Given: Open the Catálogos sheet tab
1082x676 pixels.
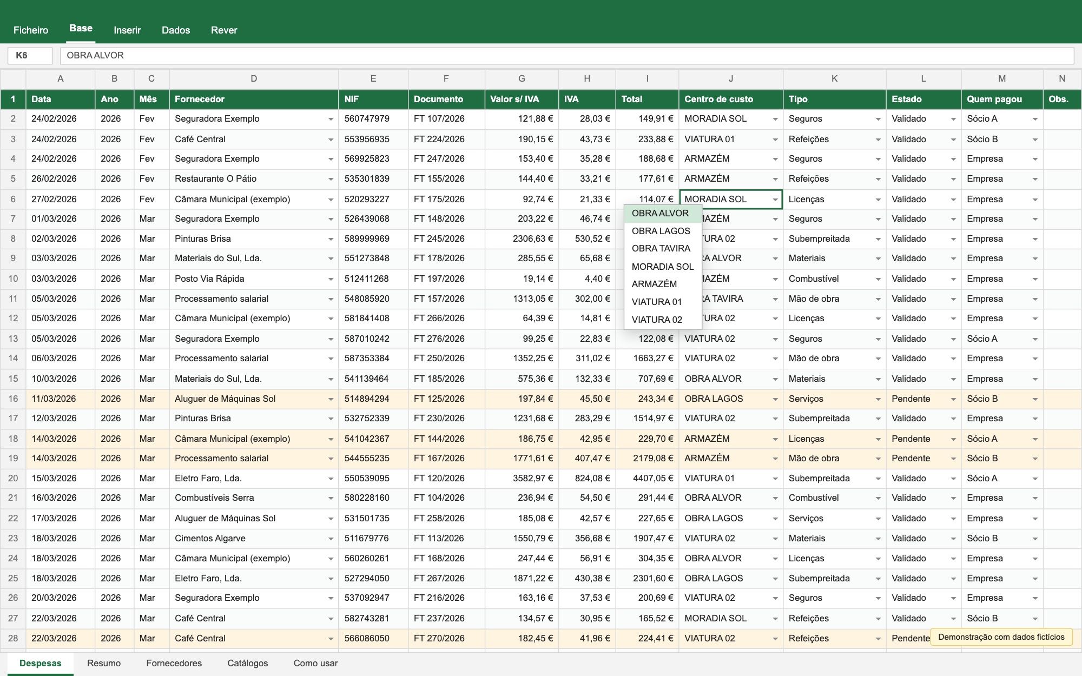Looking at the screenshot, I should (248, 664).
